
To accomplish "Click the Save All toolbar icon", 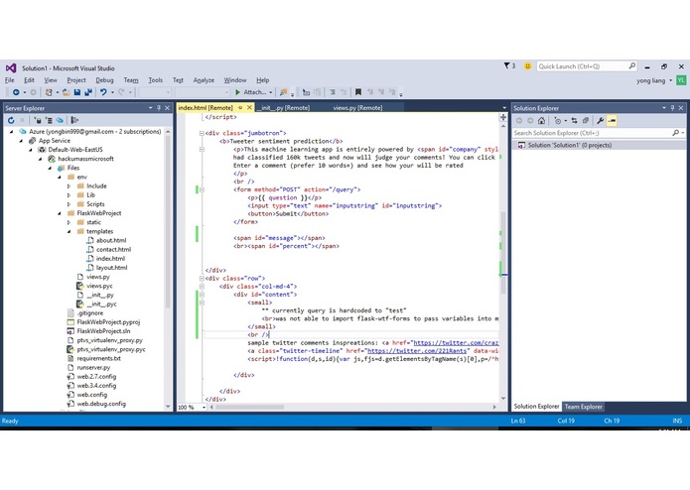I will click(88, 92).
